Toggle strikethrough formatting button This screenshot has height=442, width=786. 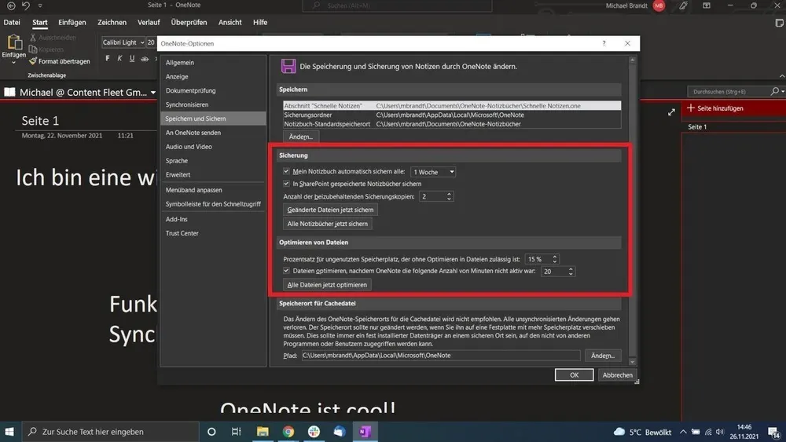pos(145,59)
